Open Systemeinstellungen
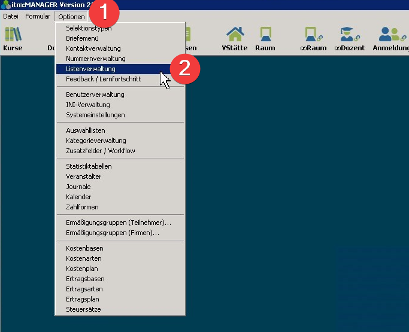The height and width of the screenshot is (332, 409). click(120, 115)
